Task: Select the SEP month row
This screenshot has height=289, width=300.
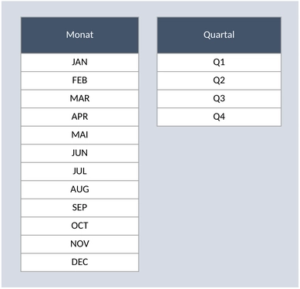Action: [79, 208]
